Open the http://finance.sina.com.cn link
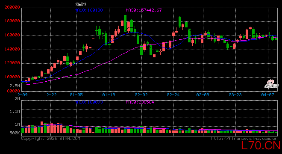This screenshot has height=154, width=282. [244, 139]
